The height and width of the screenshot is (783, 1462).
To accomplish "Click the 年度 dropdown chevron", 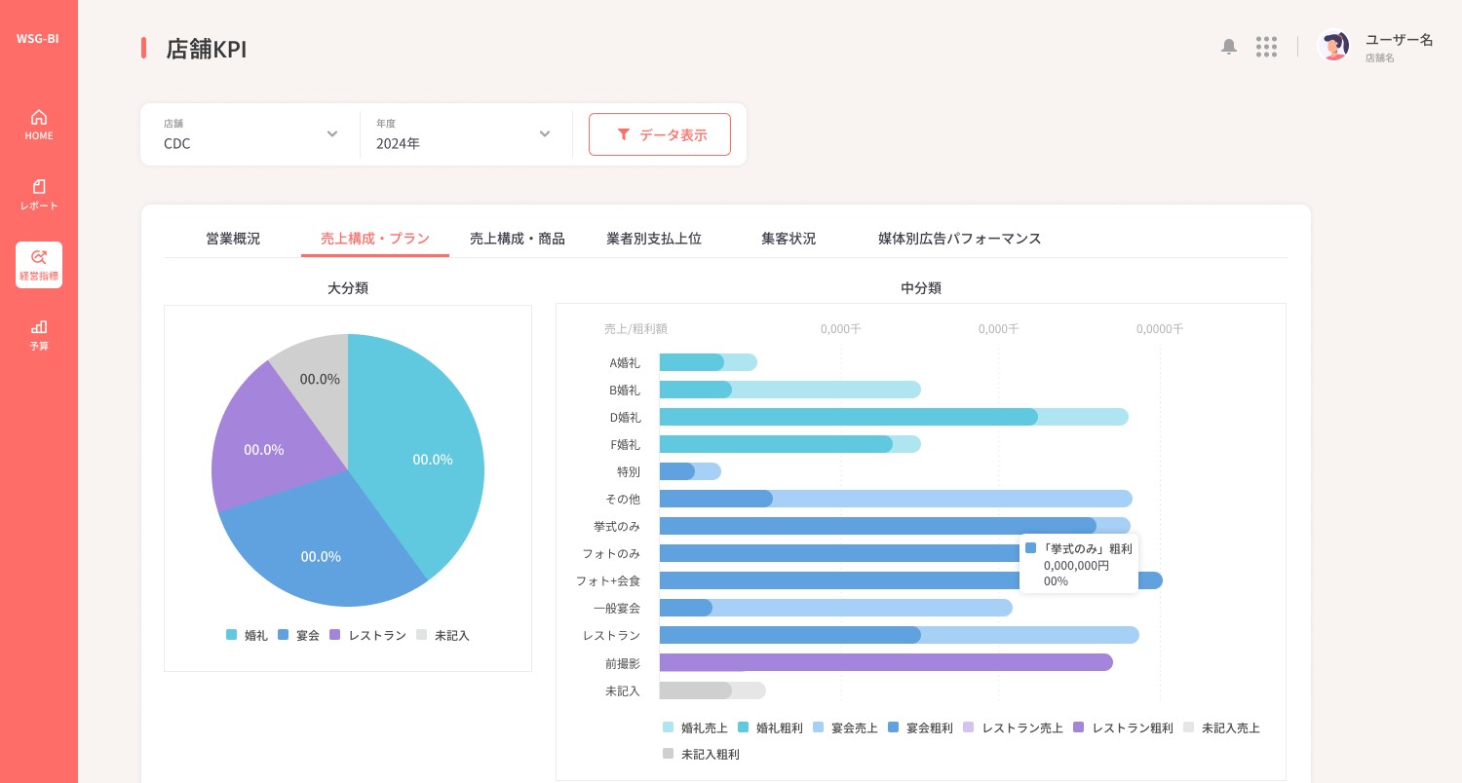I will click(x=545, y=134).
